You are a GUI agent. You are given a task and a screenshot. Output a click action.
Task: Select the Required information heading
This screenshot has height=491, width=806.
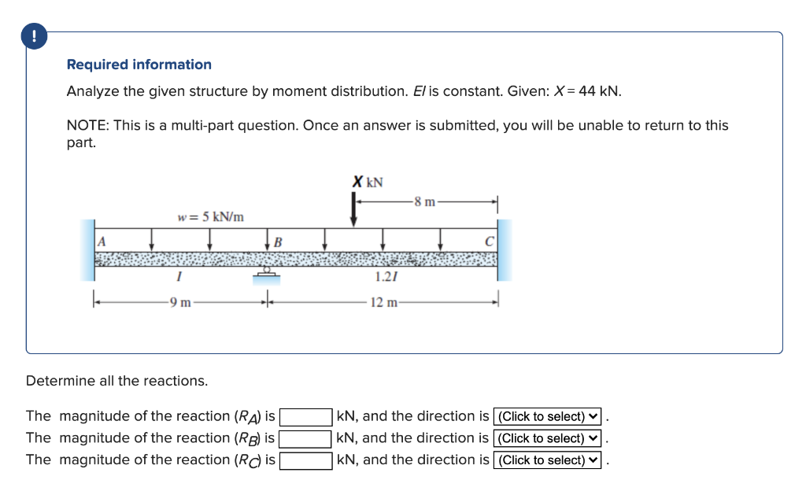coord(138,65)
